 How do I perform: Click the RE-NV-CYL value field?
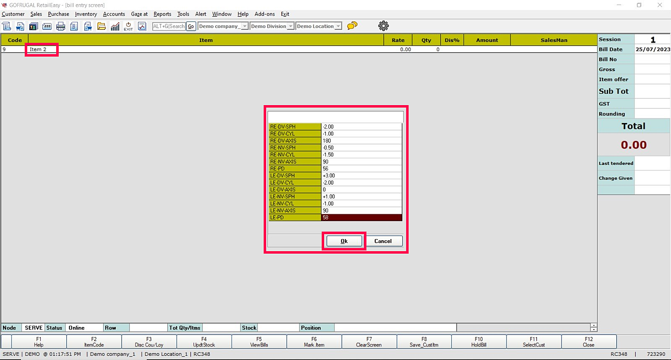click(x=362, y=155)
